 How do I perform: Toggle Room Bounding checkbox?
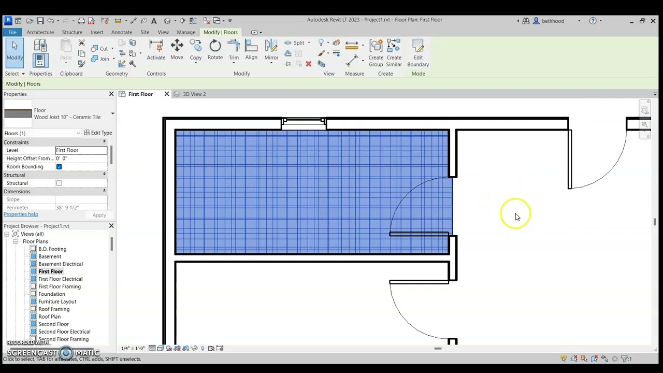59,166
